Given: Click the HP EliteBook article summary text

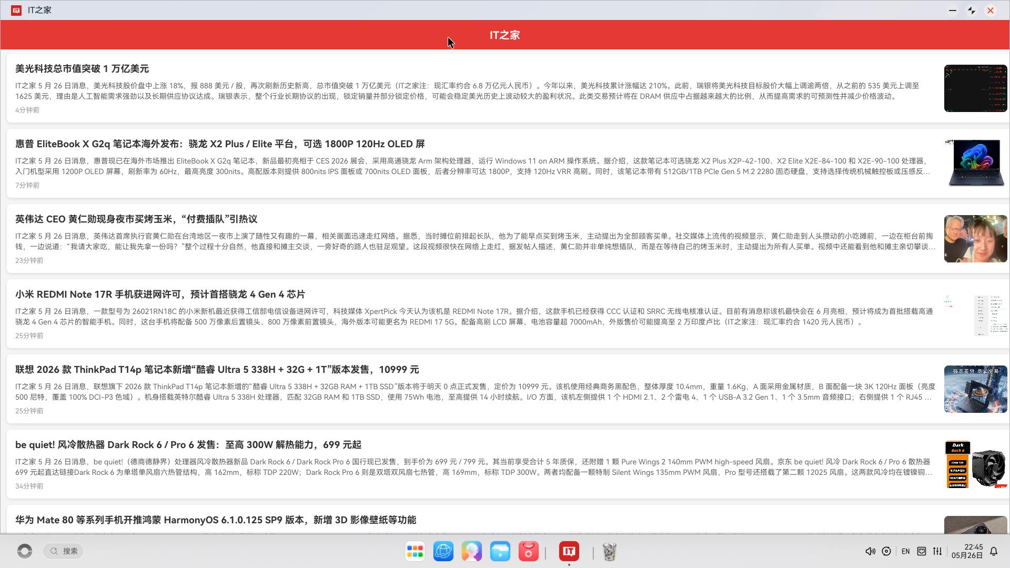Looking at the screenshot, I should pos(473,166).
